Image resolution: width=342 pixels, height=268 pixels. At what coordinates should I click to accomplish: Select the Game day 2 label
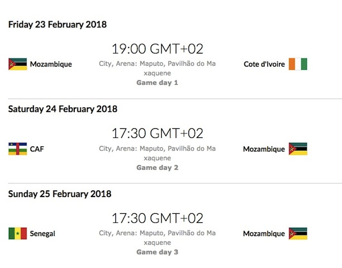157,167
